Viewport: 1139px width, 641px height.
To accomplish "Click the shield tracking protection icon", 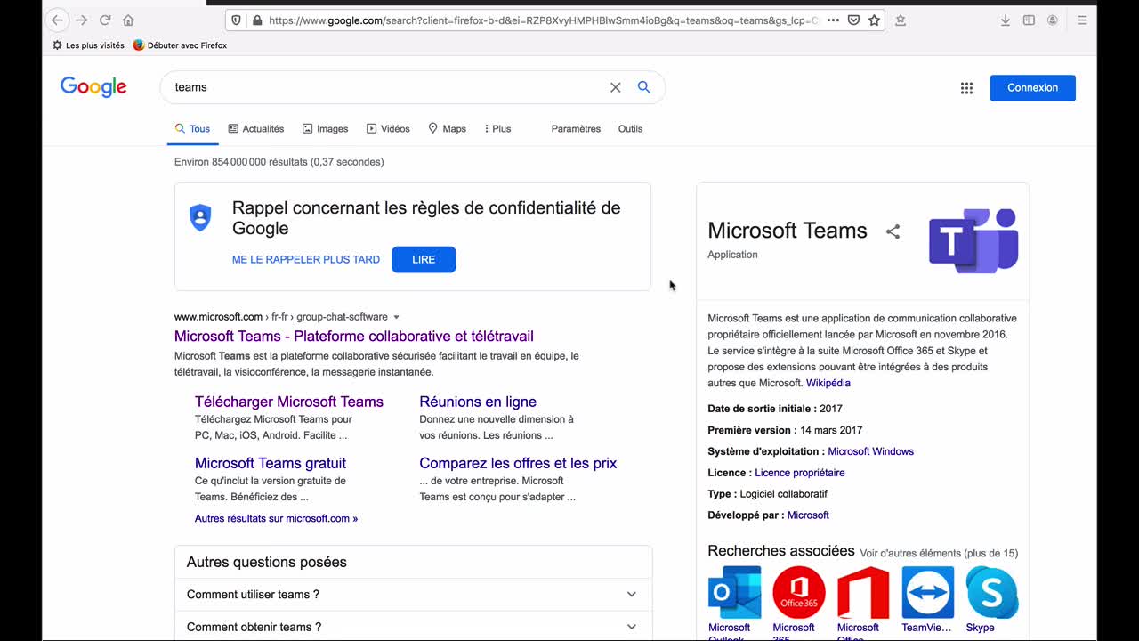I will pyautogui.click(x=236, y=20).
